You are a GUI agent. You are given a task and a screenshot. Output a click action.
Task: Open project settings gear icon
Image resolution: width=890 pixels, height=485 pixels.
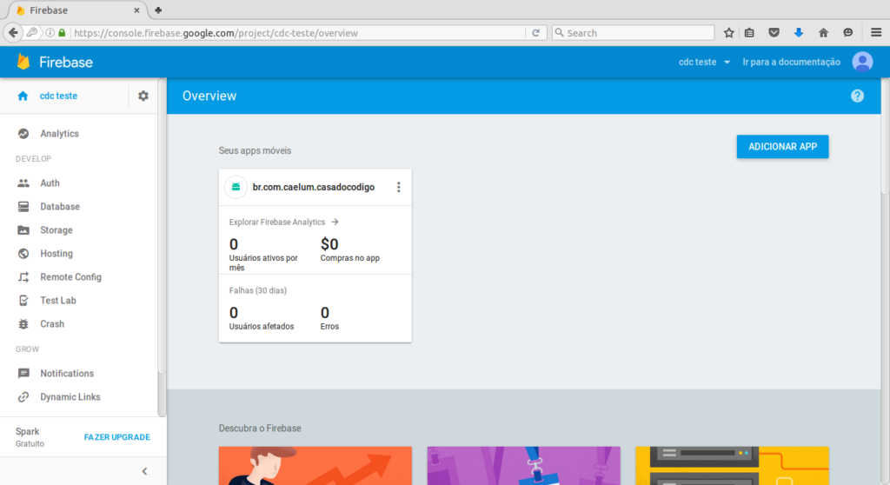143,96
